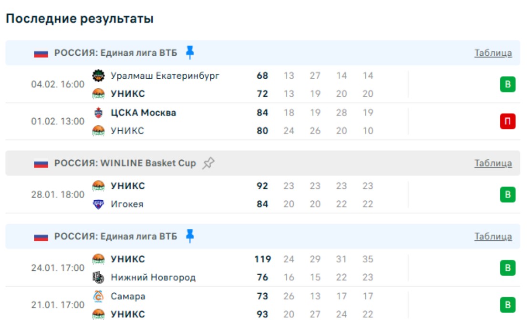
Task: Click green win badge for Уралмаш match
Action: point(507,85)
